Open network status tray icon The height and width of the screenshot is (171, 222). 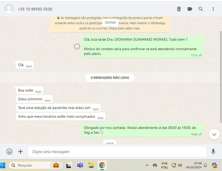click(x=174, y=165)
